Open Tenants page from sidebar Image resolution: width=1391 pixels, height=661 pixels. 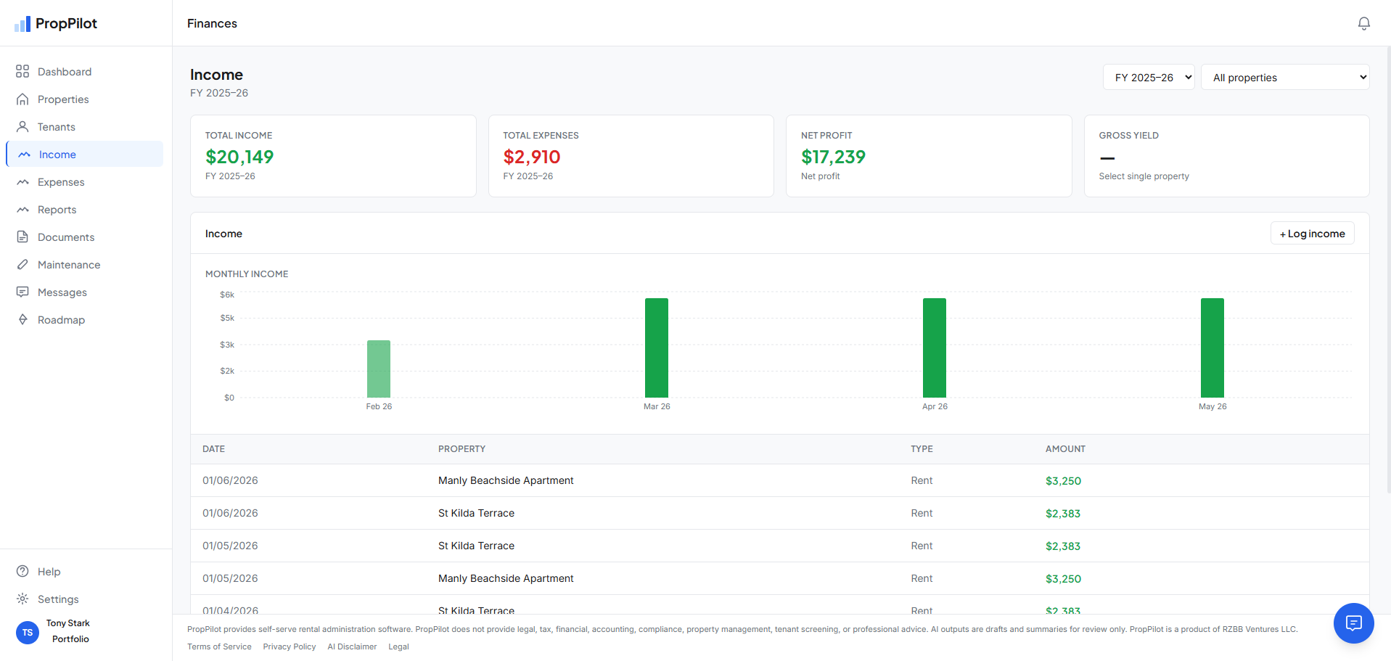(x=85, y=127)
